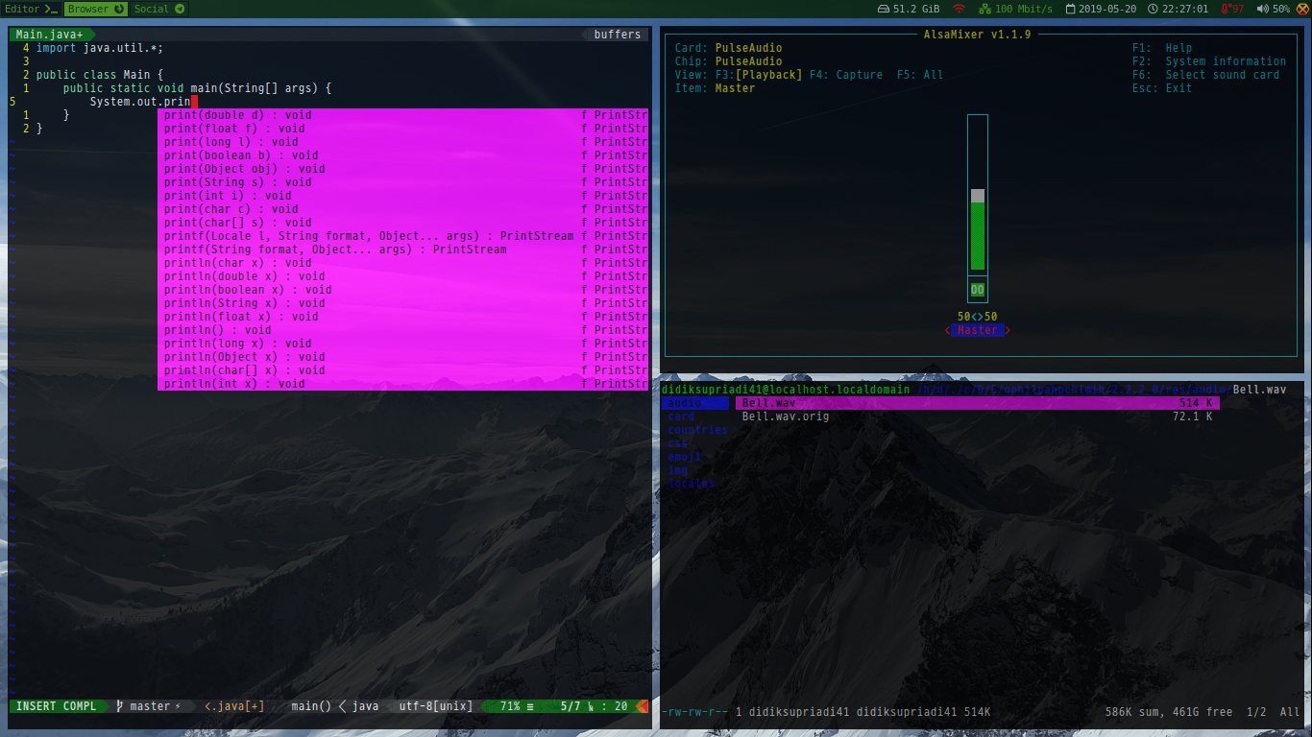The width and height of the screenshot is (1312, 737).
Task: Choose print(char c) : void completion
Action: point(403,209)
